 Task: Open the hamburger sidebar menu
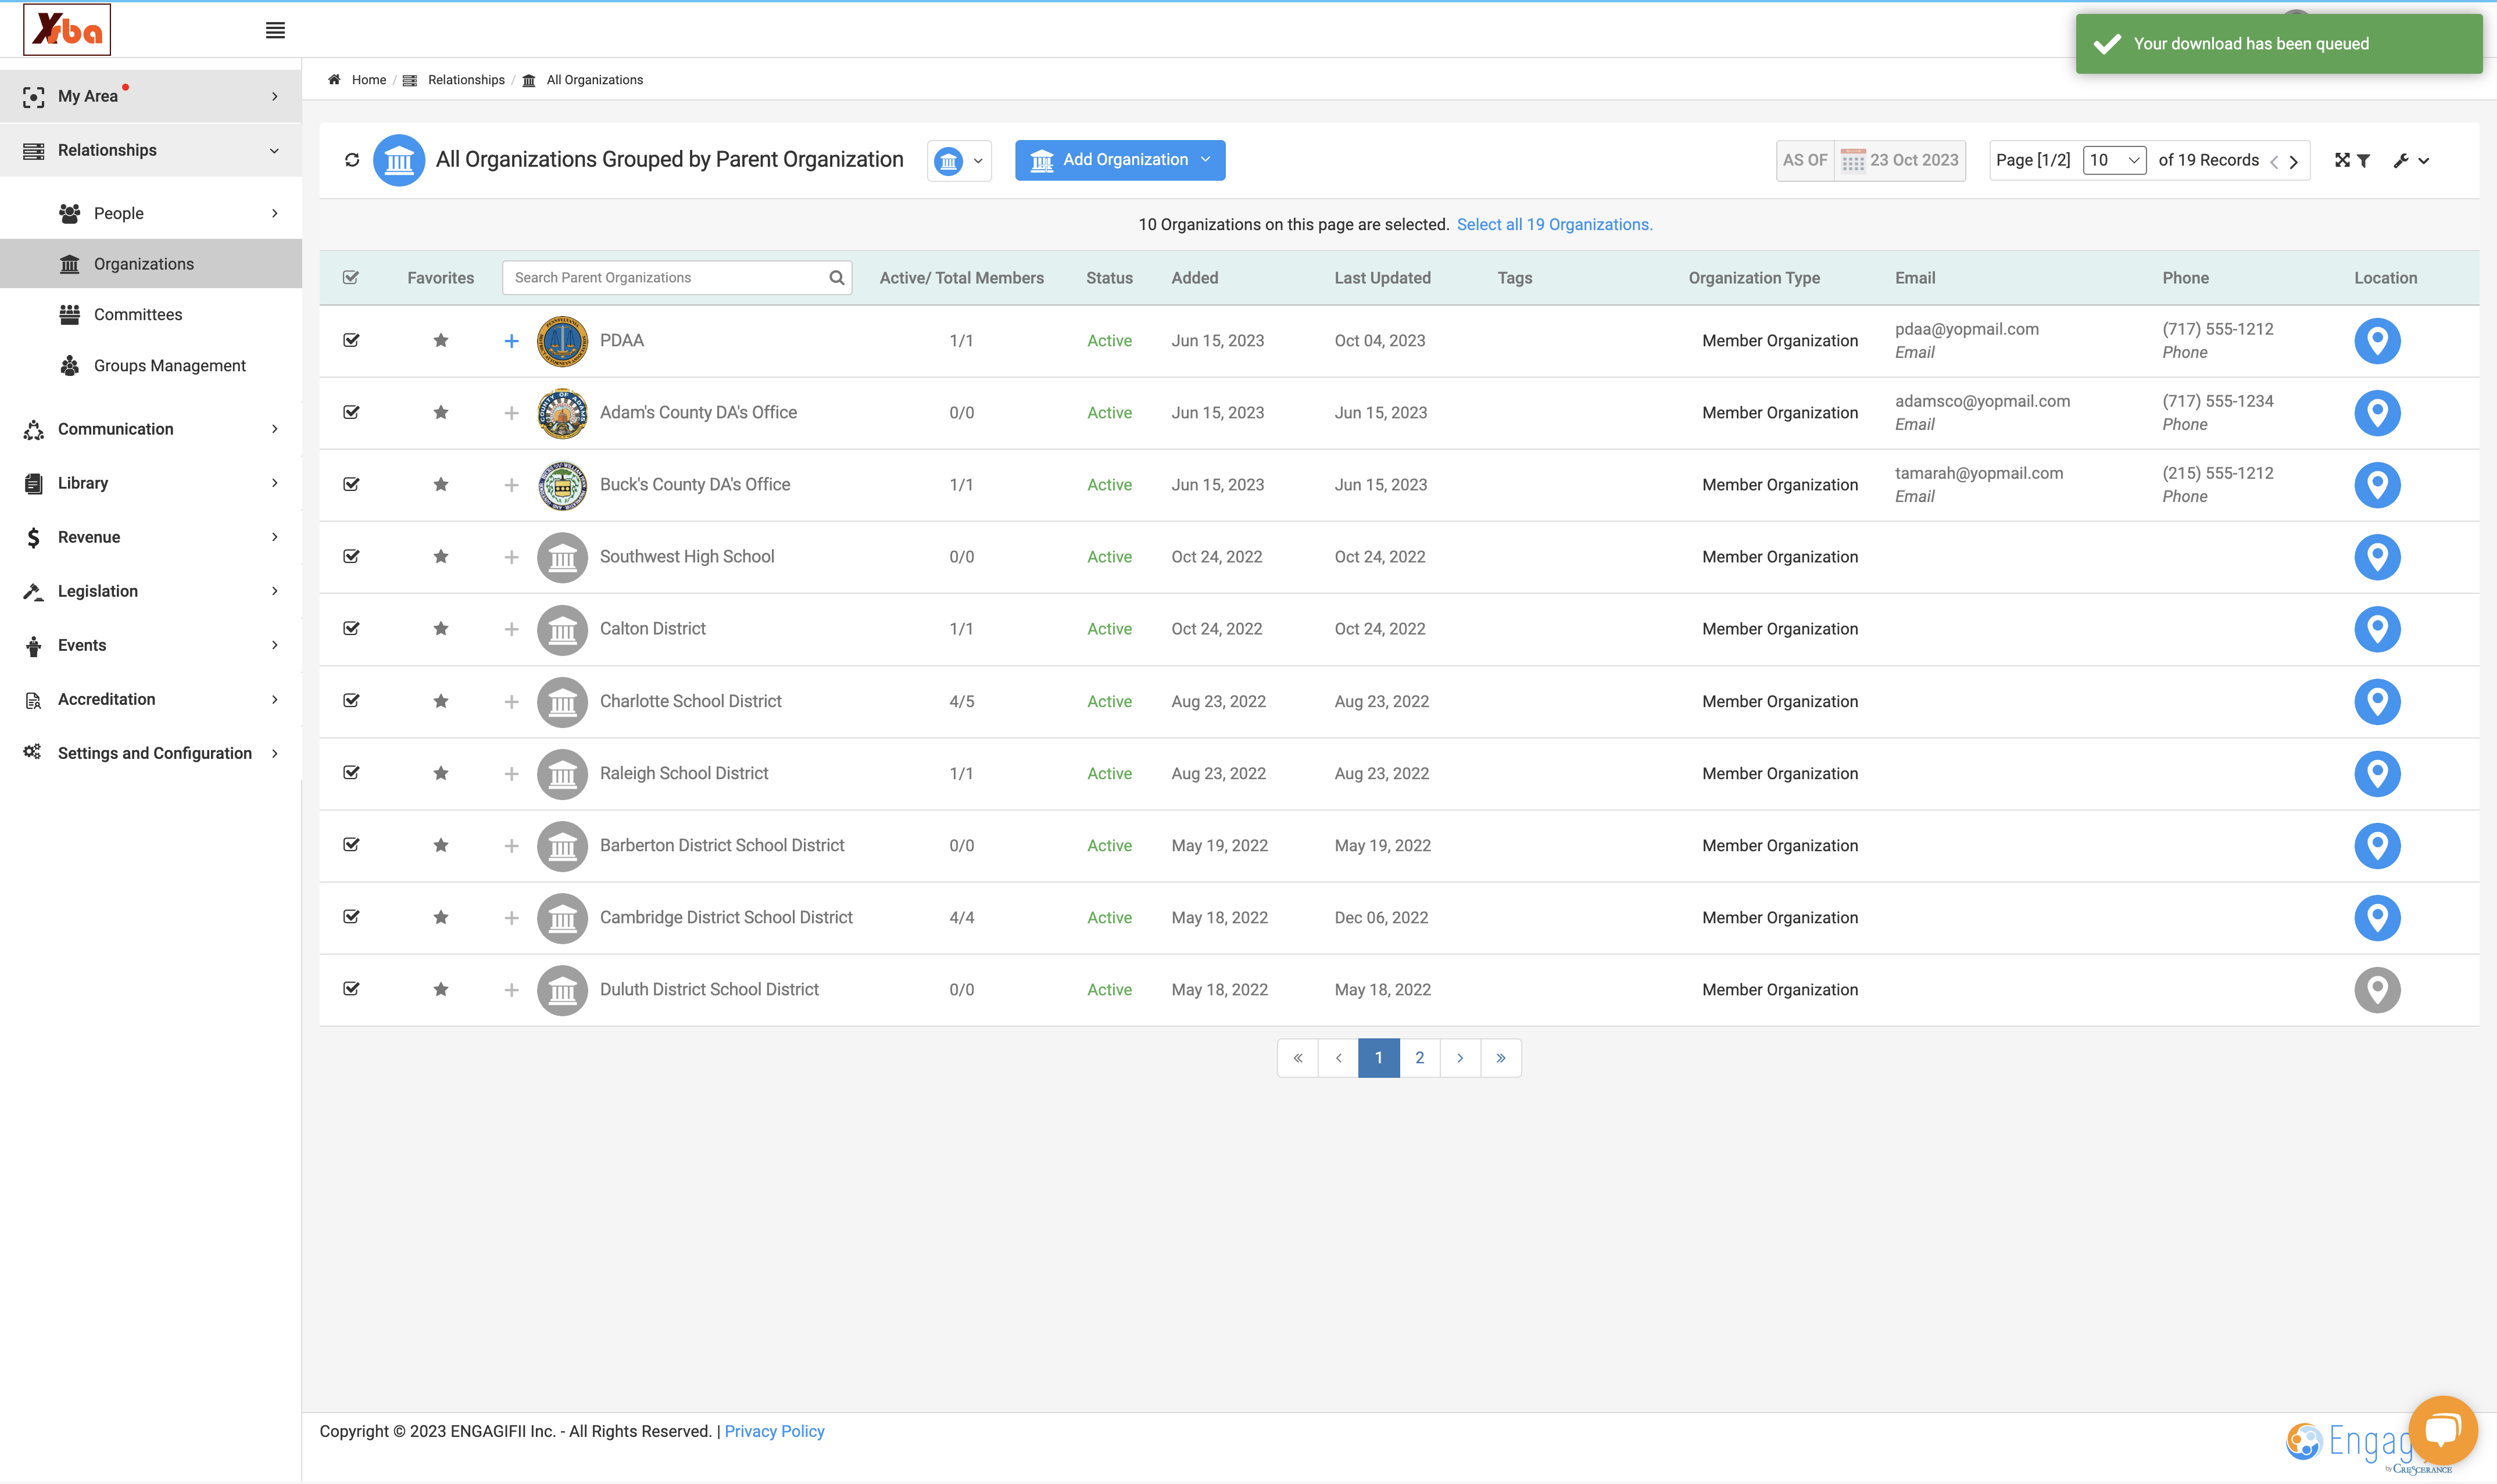pyautogui.click(x=275, y=31)
